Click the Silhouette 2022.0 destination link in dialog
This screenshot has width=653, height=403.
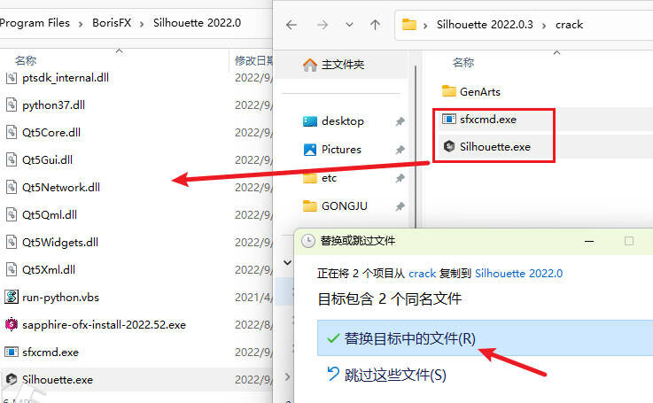518,274
